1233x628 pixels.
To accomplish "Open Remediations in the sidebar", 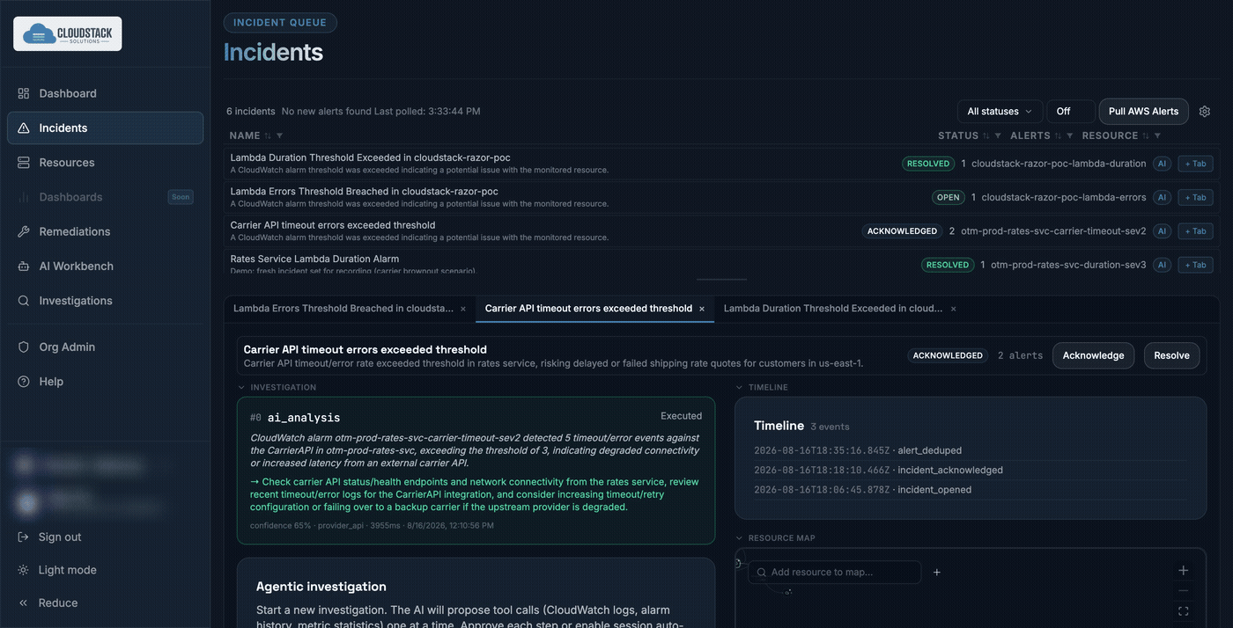I will click(105, 231).
